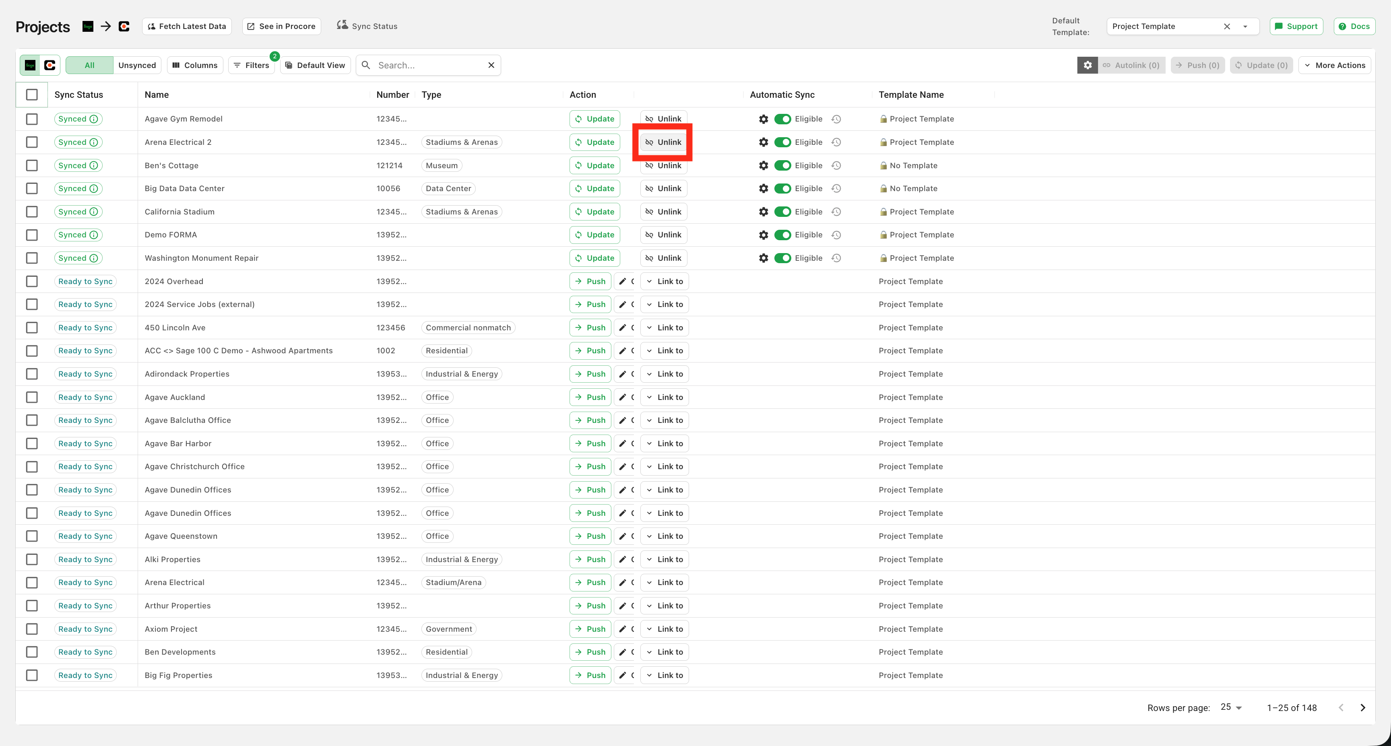1391x746 pixels.
Task: Click Fetch Latest Data button
Action: click(187, 26)
